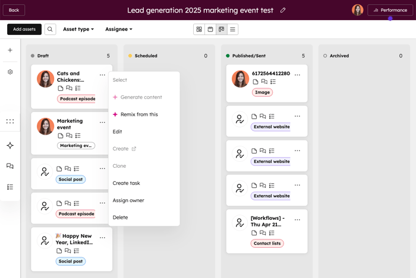416x278 pixels.
Task: Open the settings gear in left sidebar
Action: (10, 72)
